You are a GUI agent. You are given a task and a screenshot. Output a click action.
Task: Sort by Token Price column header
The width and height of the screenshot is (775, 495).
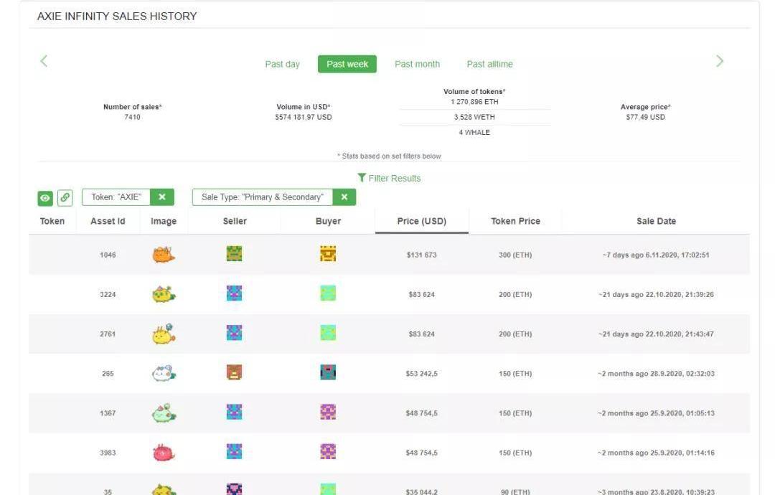(515, 221)
